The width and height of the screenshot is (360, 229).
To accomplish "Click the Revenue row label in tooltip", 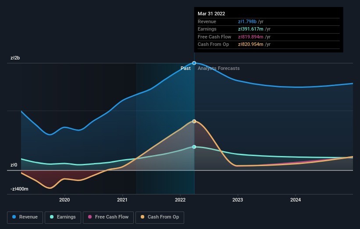I will click(x=207, y=21).
